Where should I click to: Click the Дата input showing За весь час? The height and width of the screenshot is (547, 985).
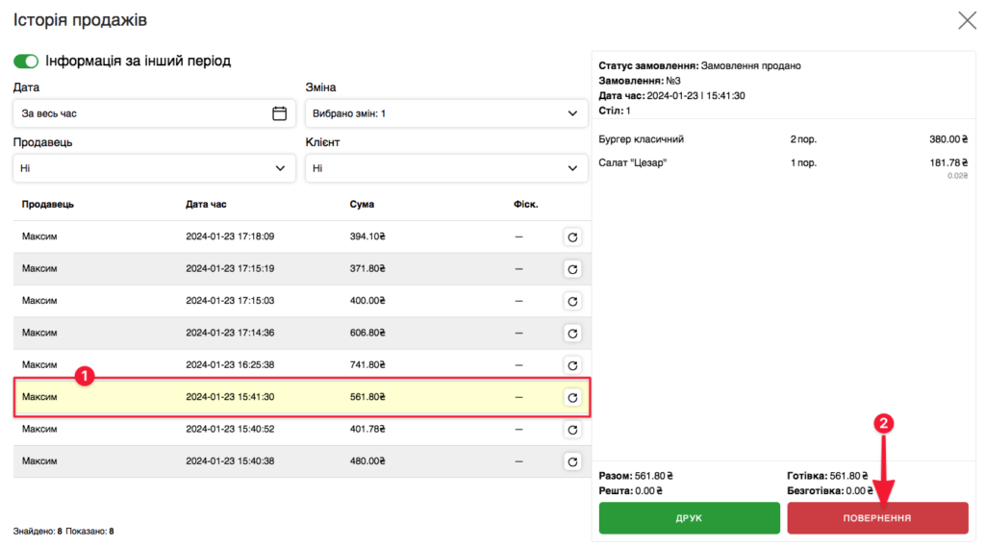point(139,113)
